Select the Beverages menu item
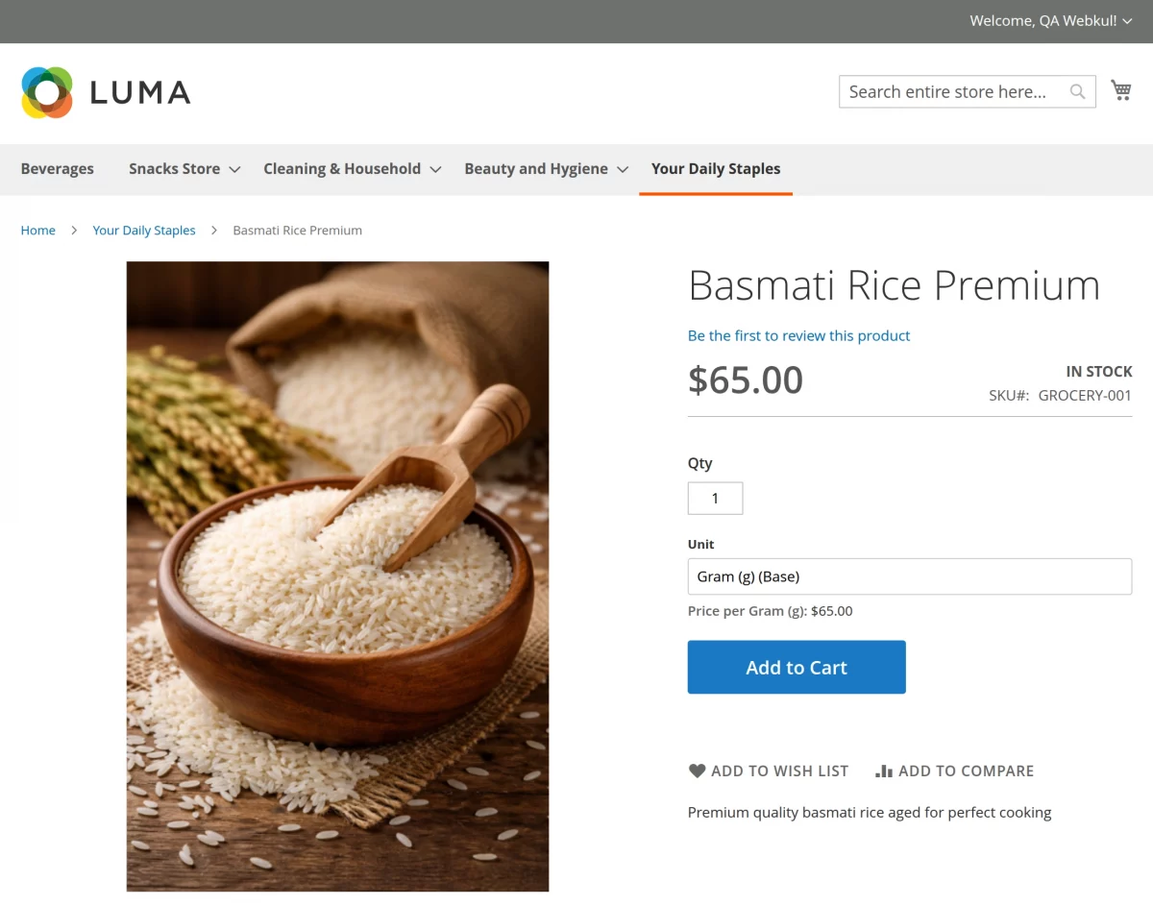This screenshot has width=1153, height=906. point(58,168)
